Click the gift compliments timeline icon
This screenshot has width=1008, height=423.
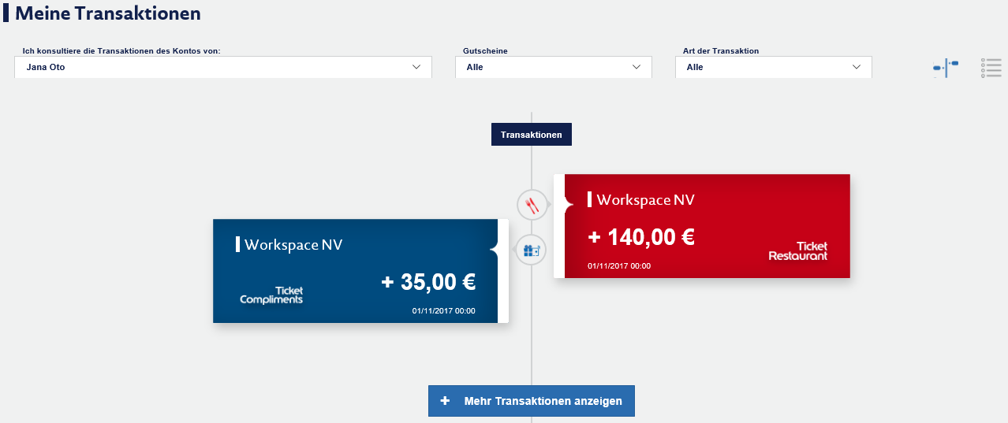[532, 250]
